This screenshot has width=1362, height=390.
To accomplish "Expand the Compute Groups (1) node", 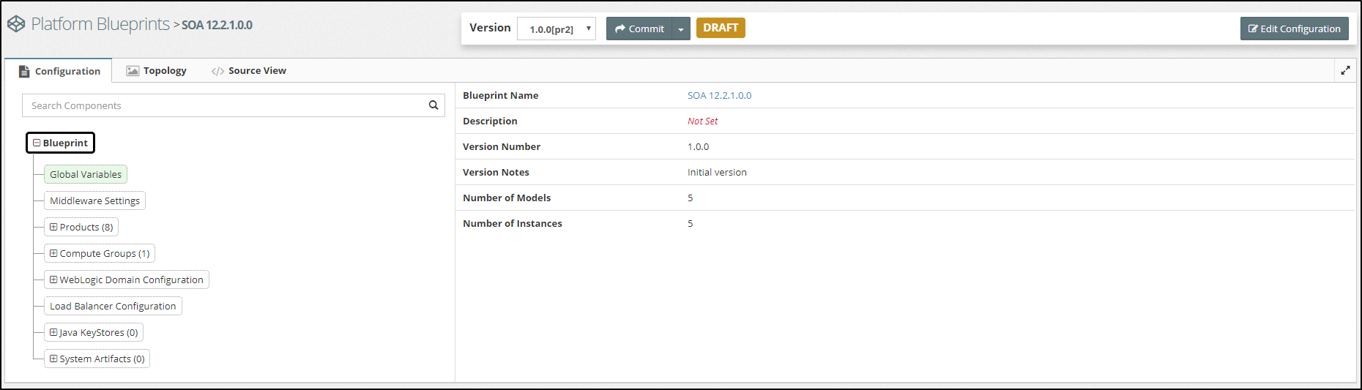I will click(x=53, y=253).
